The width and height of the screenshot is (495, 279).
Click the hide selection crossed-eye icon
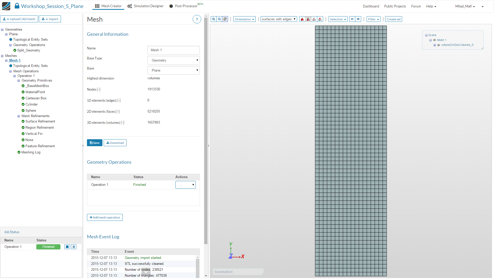[x=352, y=19]
